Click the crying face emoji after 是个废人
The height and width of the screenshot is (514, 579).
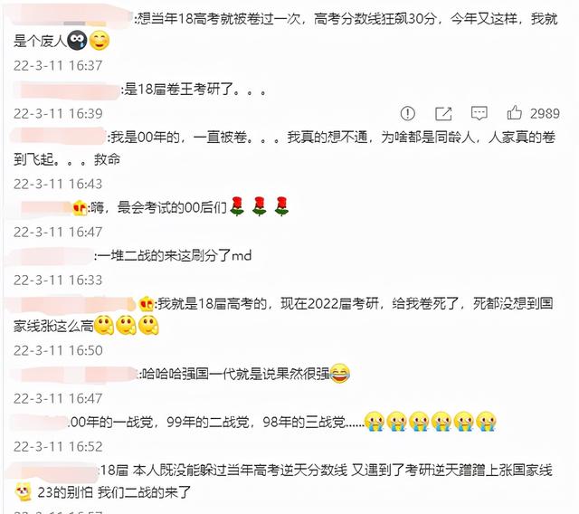point(77,40)
